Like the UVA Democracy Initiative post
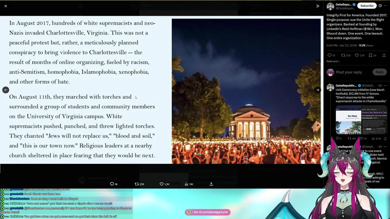Screen dimensions: 390x219 [x=361, y=138]
